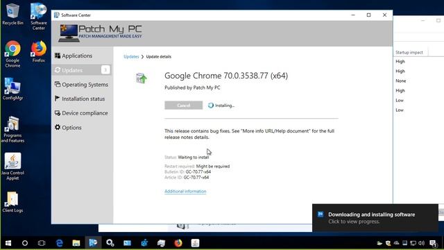Click the "Waiting to install" status text
The width and height of the screenshot is (444, 250).
(194, 158)
